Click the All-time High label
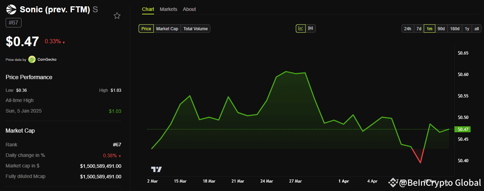 pyautogui.click(x=20, y=100)
